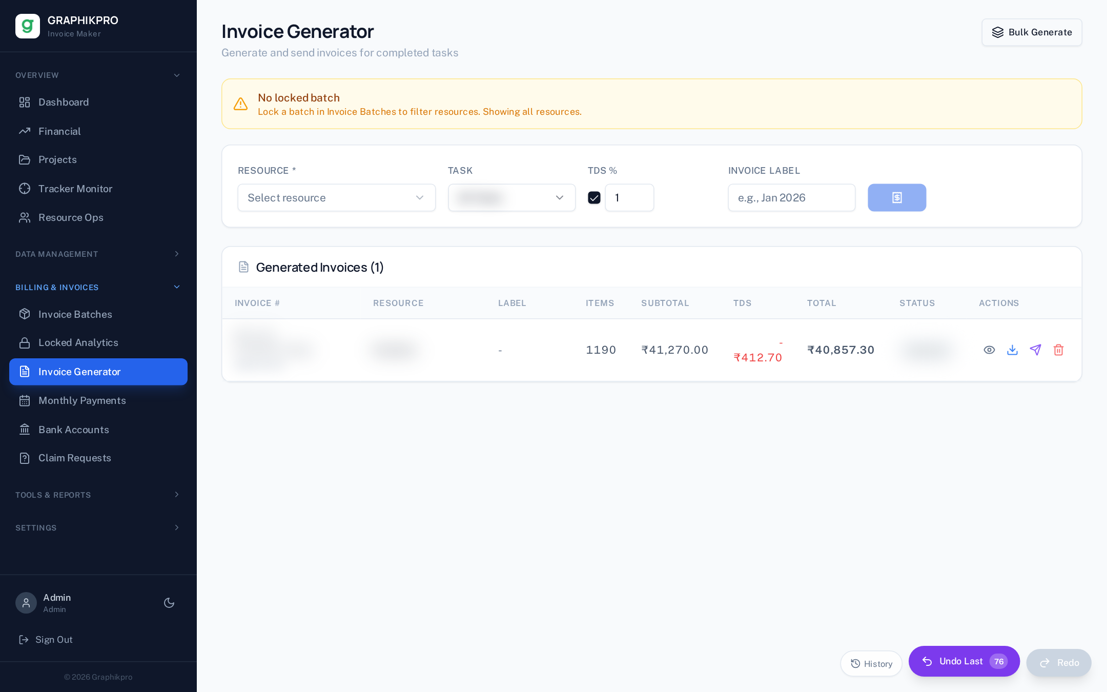Open Tracker Monitor
The width and height of the screenshot is (1107, 692).
pyautogui.click(x=98, y=189)
